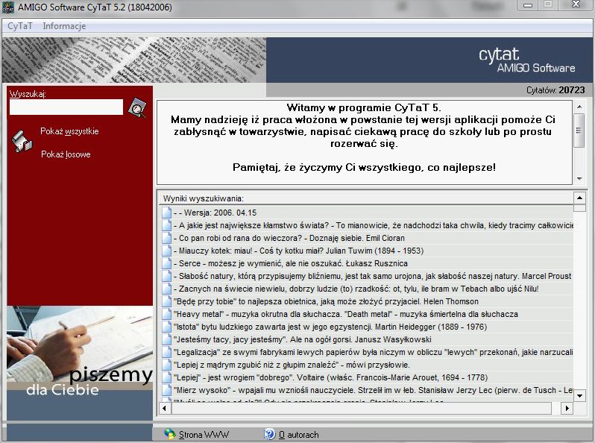Click the welcome text scrollbar down arrow
The height and width of the screenshot is (443, 595).
(579, 178)
